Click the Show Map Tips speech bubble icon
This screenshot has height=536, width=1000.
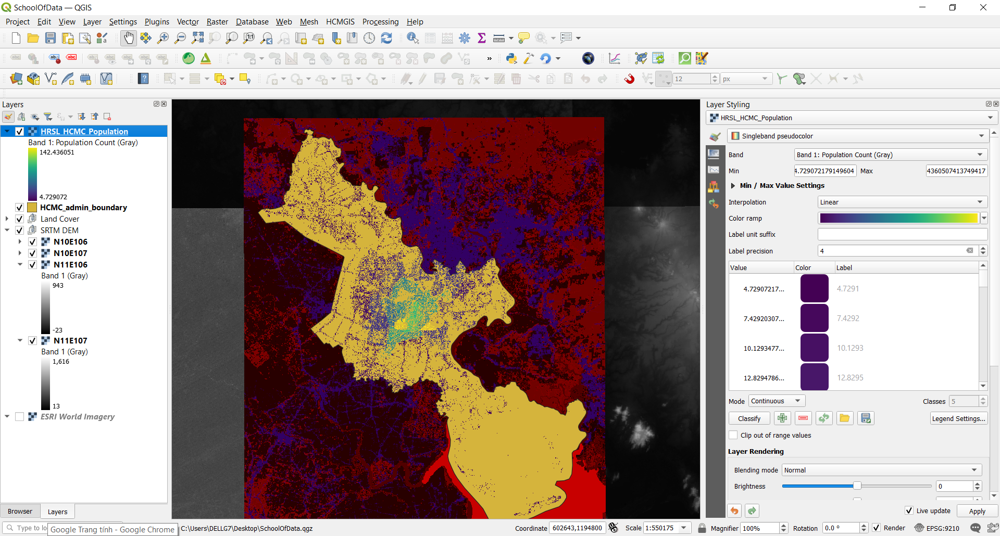click(x=524, y=38)
